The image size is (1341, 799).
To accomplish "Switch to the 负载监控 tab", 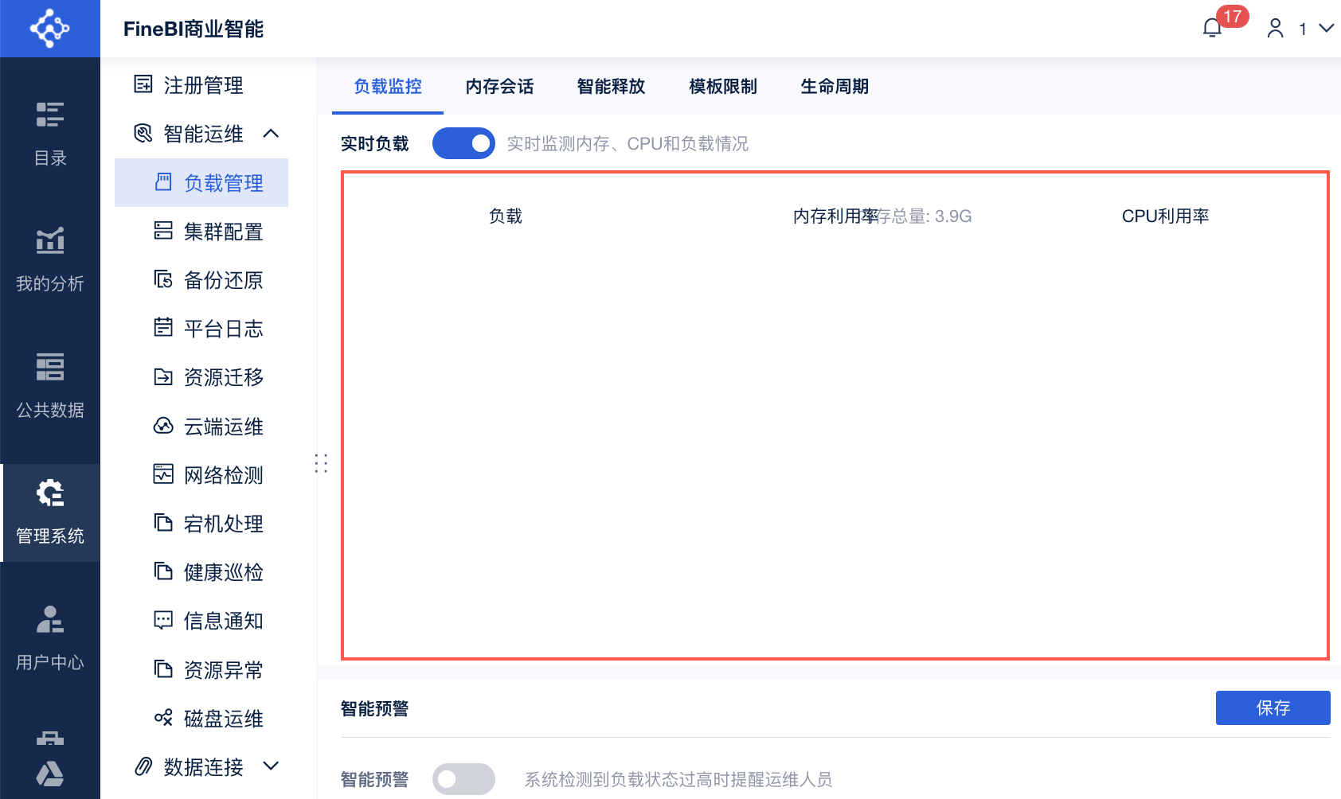I will (388, 86).
